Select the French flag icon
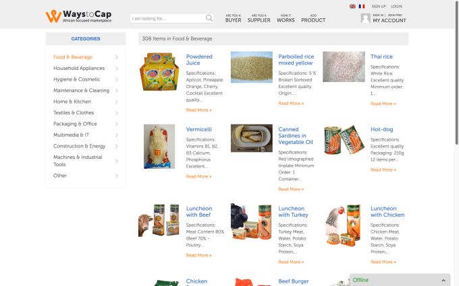 362,6
